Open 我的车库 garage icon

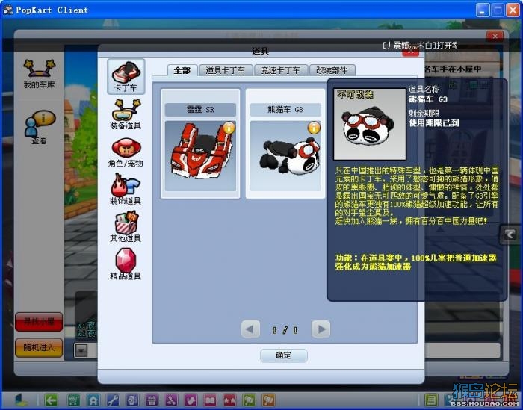[x=39, y=74]
